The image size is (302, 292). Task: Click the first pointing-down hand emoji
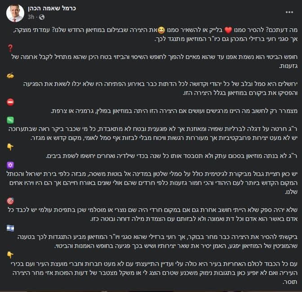coord(10,147)
